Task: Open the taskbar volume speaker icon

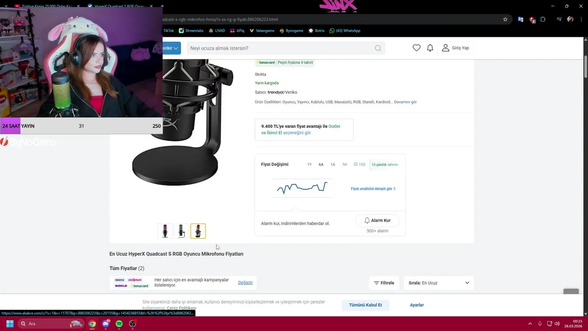Action: click(x=557, y=324)
